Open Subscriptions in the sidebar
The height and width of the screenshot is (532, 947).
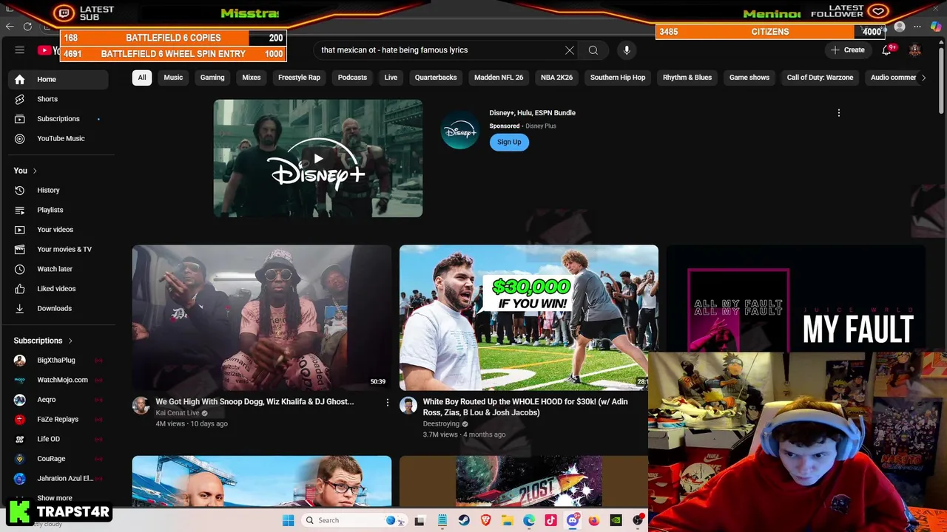[x=58, y=119]
